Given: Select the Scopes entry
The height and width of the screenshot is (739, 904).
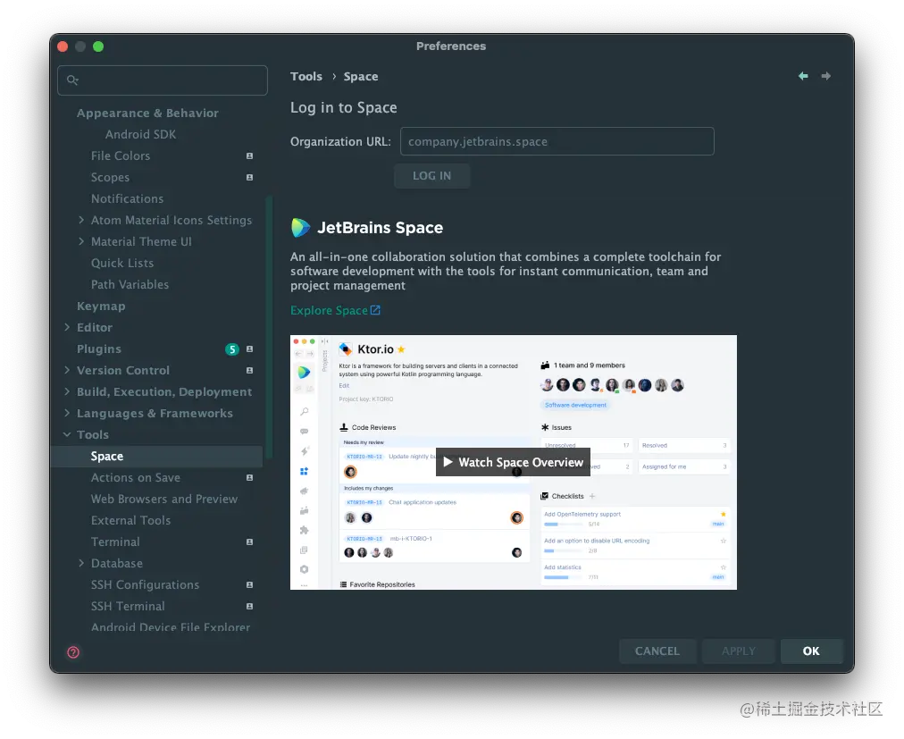Looking at the screenshot, I should coord(110,177).
